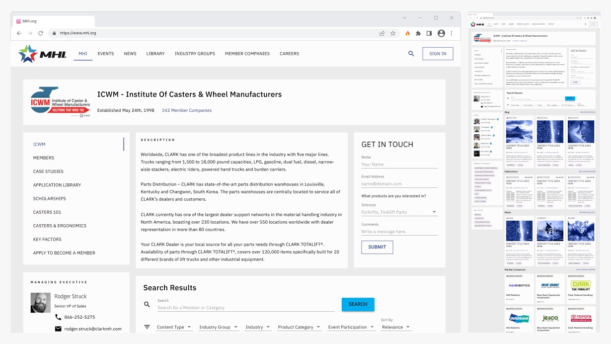Open the Product Category dropdown
Viewport: 611px width, 344px height.
[x=300, y=327]
